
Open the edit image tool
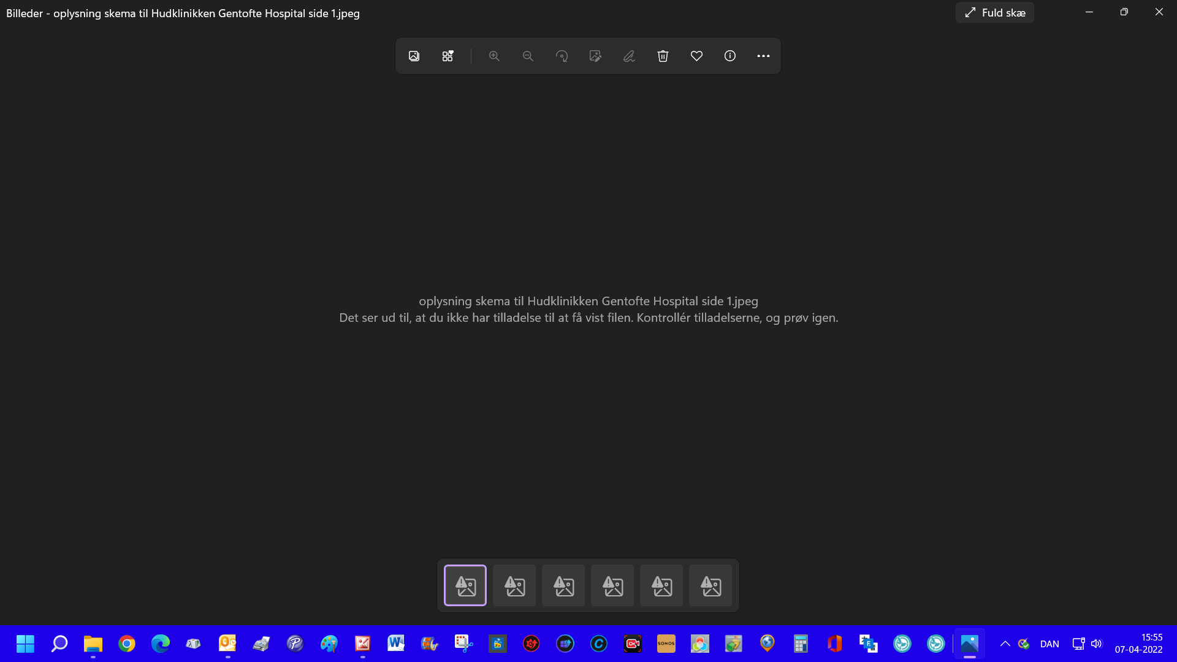[595, 56]
